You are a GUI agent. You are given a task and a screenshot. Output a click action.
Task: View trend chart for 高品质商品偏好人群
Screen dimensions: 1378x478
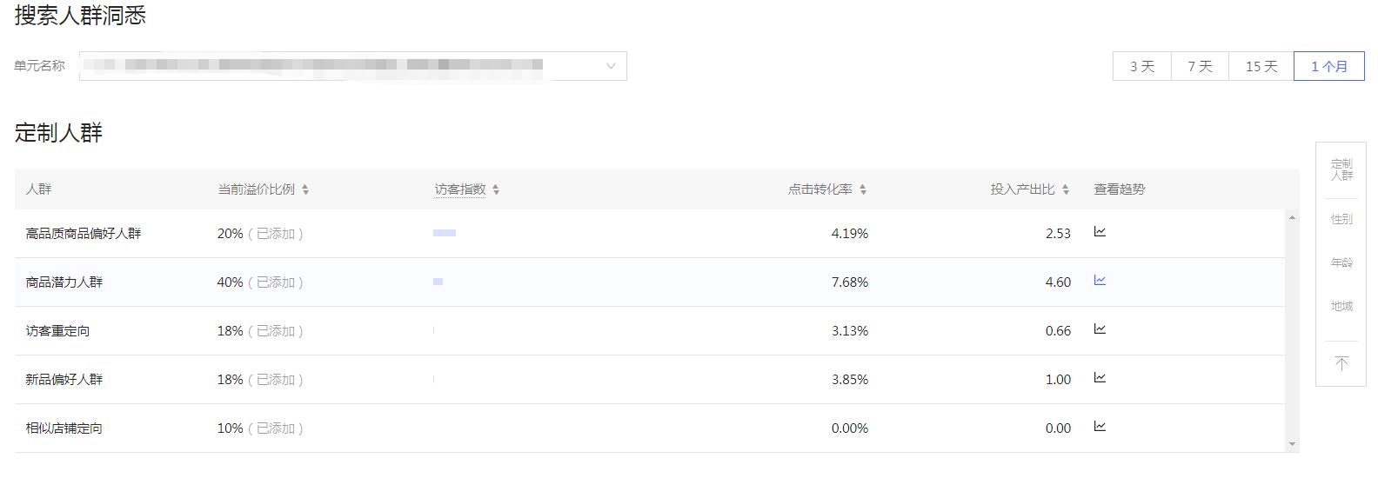[x=1100, y=232]
